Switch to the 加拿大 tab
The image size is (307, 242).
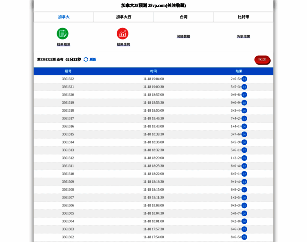coord(64,17)
